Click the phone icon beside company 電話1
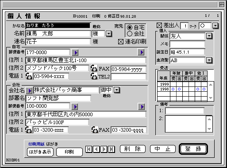 coord(28,130)
